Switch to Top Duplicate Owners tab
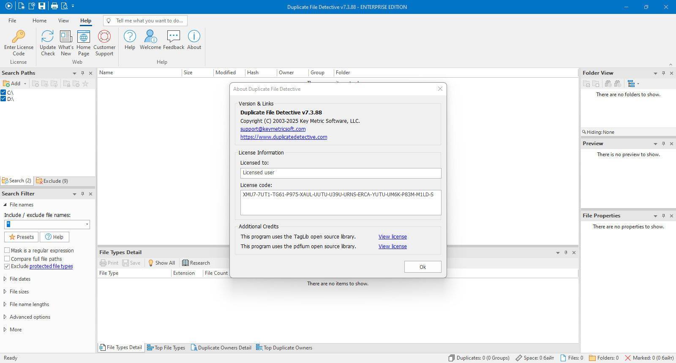676x363 pixels. (284, 348)
